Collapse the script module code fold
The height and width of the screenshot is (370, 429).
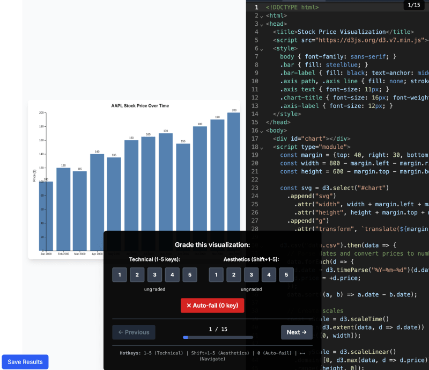(261, 147)
